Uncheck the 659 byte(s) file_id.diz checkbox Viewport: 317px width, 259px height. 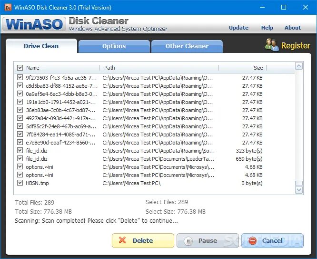coord(20,158)
